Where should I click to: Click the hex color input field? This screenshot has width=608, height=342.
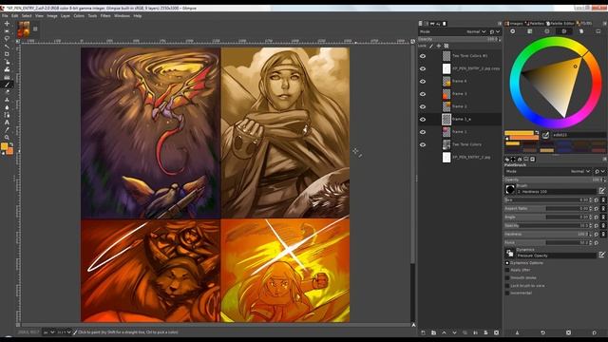(579, 135)
